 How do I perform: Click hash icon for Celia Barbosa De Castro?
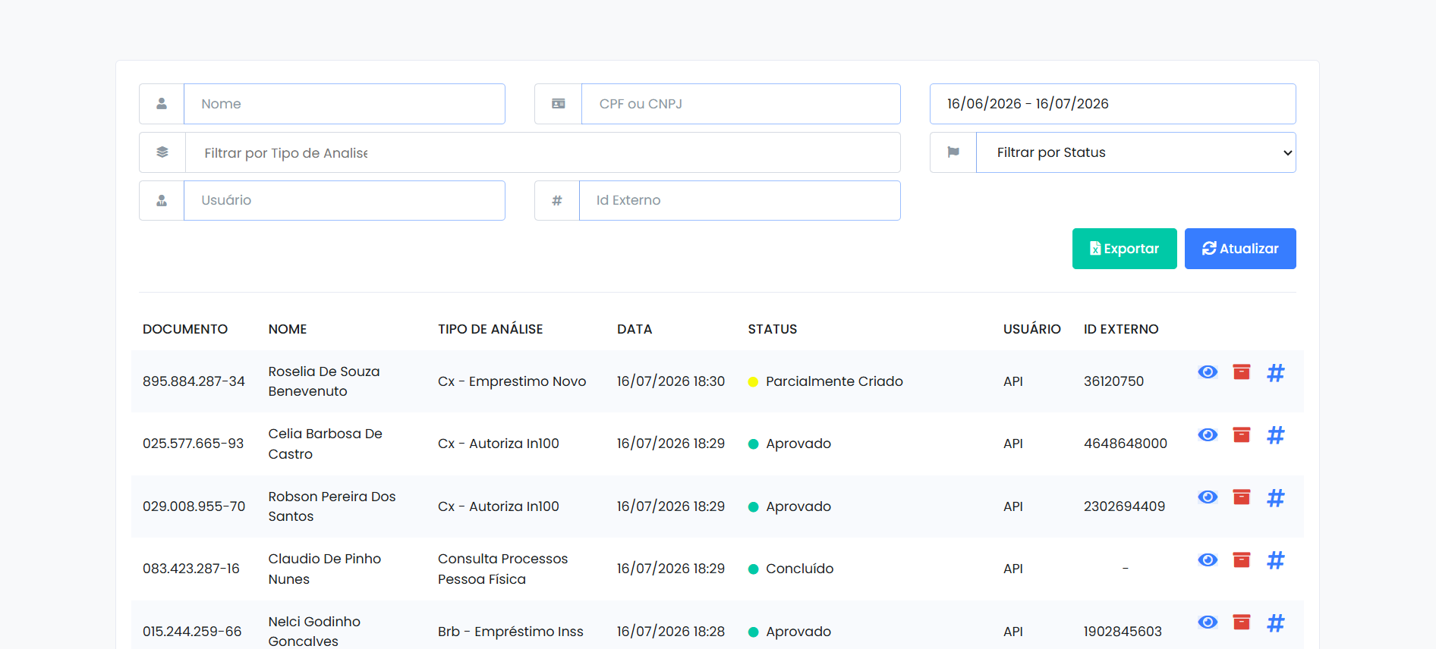(x=1276, y=435)
